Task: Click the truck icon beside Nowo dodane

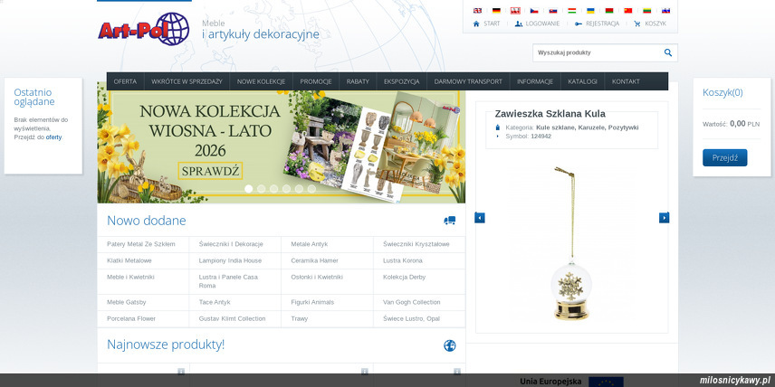Action: (x=449, y=221)
